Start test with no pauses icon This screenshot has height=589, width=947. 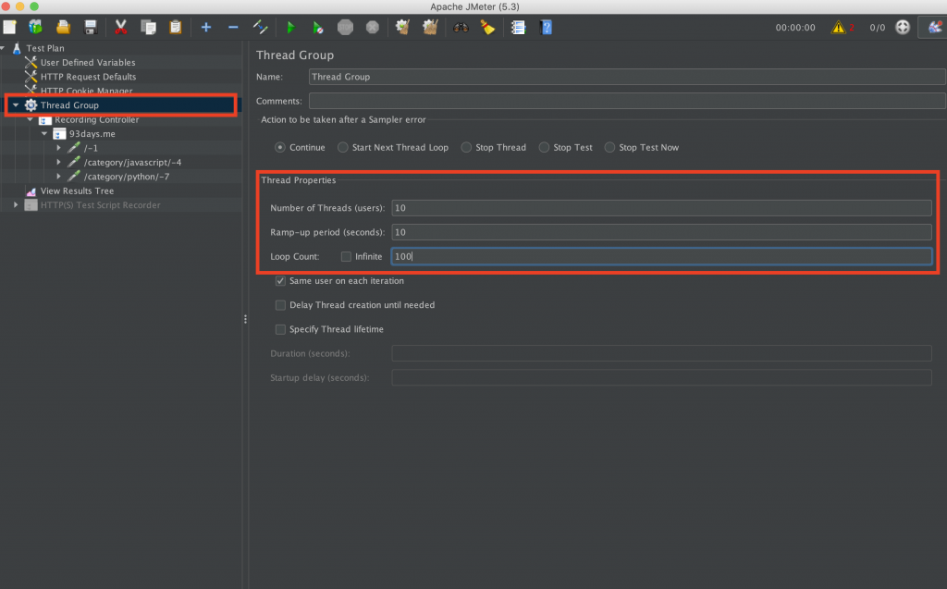[318, 27]
